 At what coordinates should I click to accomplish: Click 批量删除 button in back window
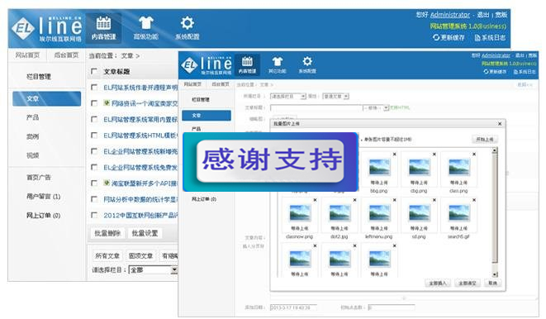coord(107,233)
